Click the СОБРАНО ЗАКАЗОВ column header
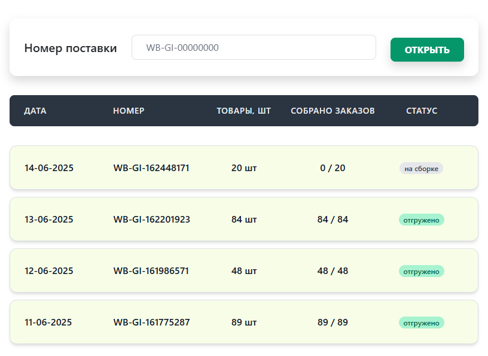The height and width of the screenshot is (356, 488). pyautogui.click(x=333, y=111)
